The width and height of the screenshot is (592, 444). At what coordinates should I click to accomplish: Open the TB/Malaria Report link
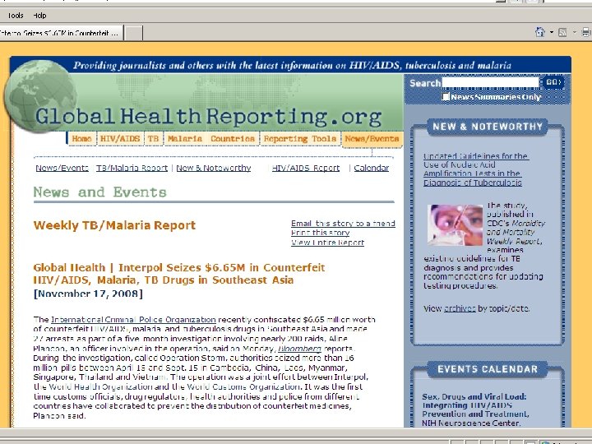click(x=132, y=168)
